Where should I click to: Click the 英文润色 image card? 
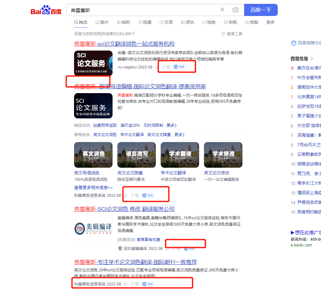93,155
